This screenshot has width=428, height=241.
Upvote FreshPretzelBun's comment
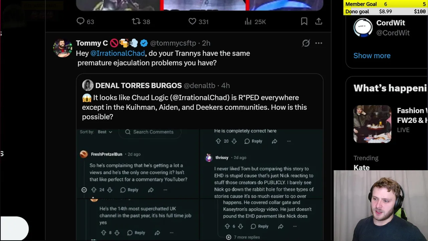point(94,190)
